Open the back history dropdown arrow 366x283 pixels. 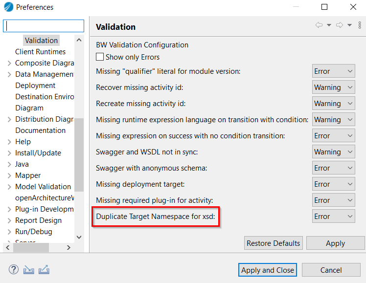(x=329, y=25)
